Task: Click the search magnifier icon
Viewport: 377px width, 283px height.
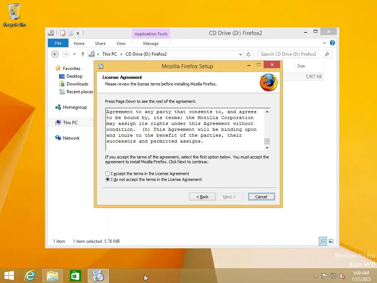Action: [327, 55]
